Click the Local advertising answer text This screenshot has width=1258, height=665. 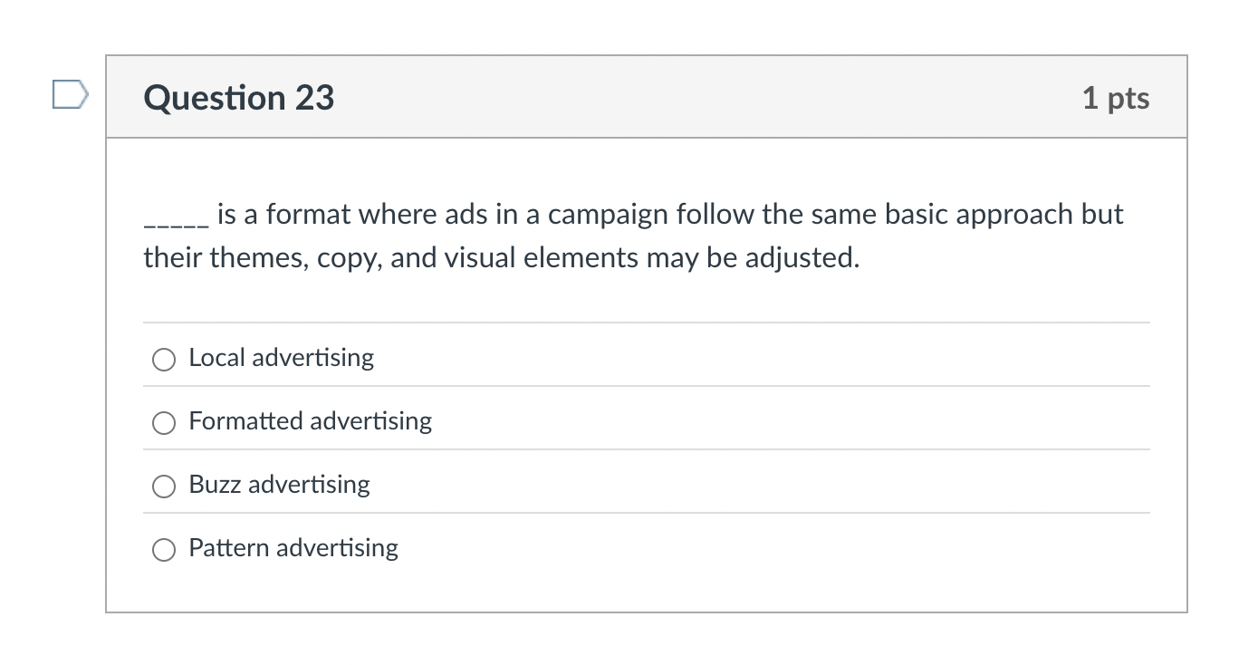coord(281,358)
